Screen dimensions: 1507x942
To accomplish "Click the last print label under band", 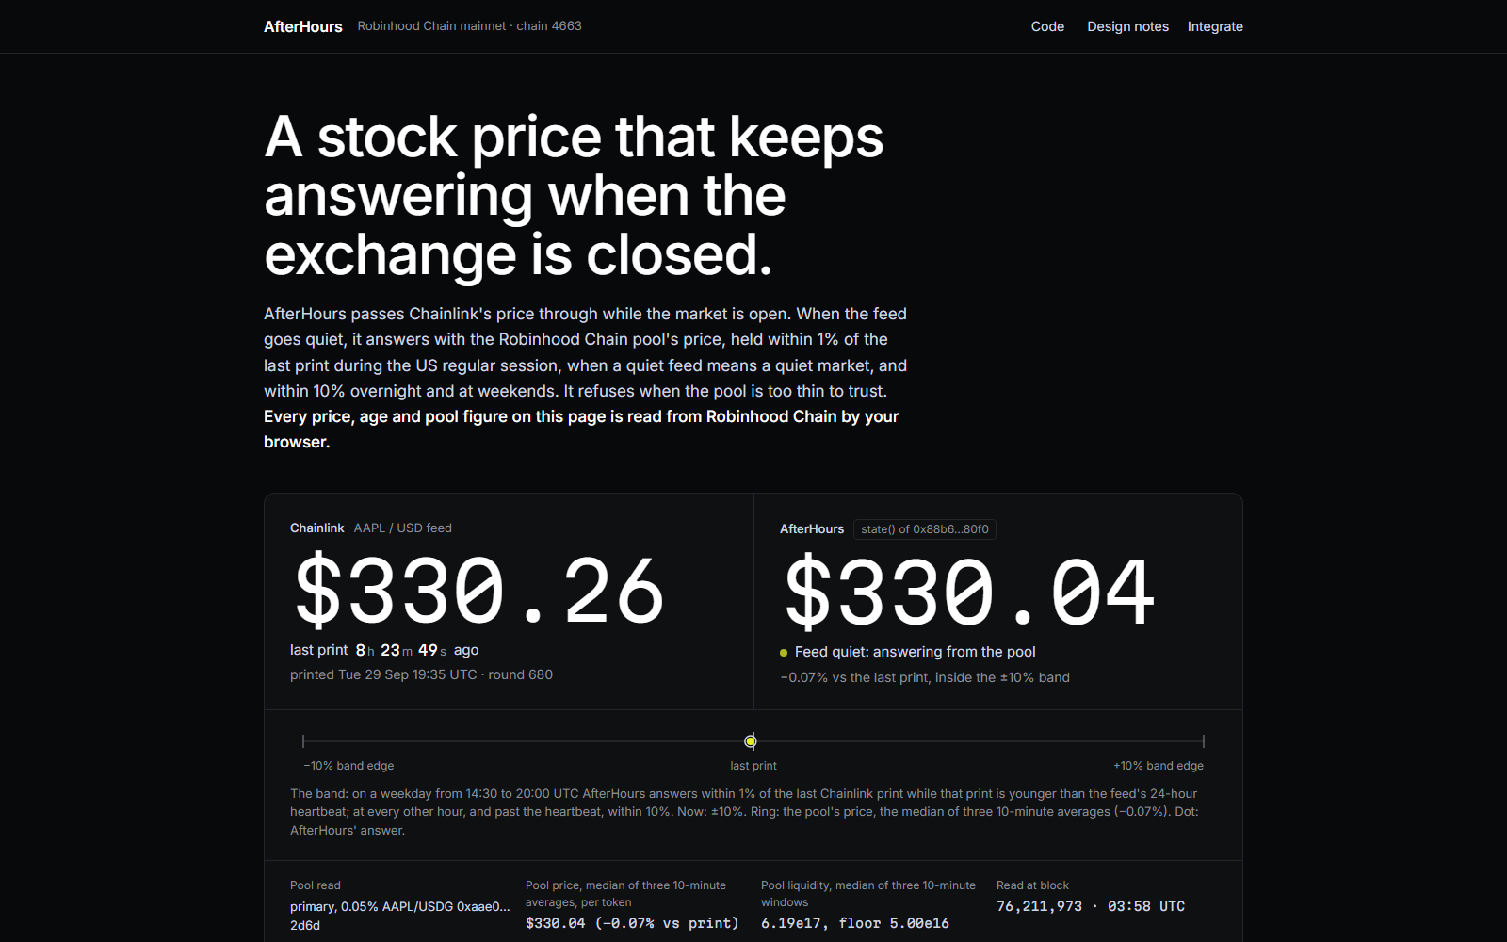I will (x=753, y=766).
